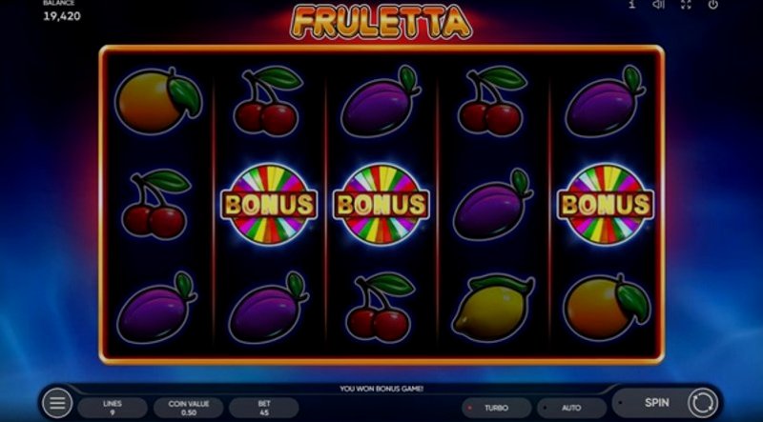Image resolution: width=763 pixels, height=422 pixels.
Task: Click the Spin button
Action: click(x=657, y=403)
